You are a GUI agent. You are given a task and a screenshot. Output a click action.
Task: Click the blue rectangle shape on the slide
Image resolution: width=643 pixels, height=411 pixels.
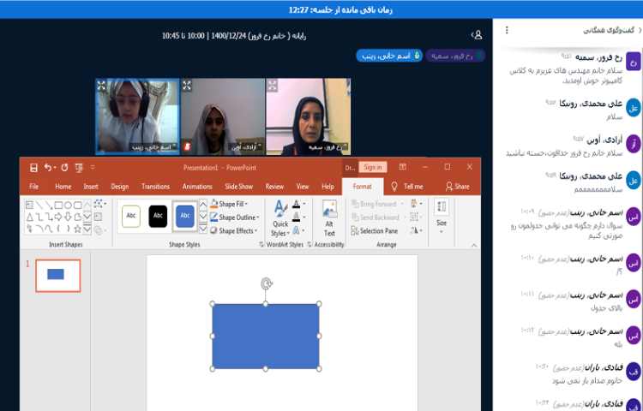pos(266,337)
